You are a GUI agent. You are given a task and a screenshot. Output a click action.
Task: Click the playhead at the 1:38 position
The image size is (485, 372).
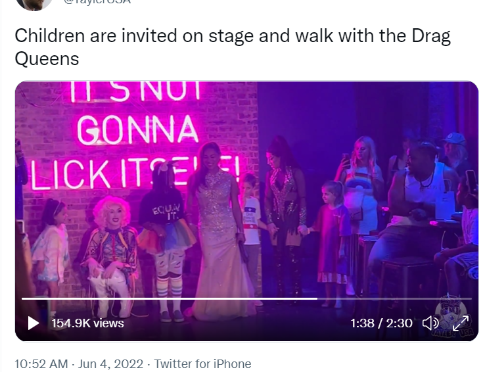[317, 298]
